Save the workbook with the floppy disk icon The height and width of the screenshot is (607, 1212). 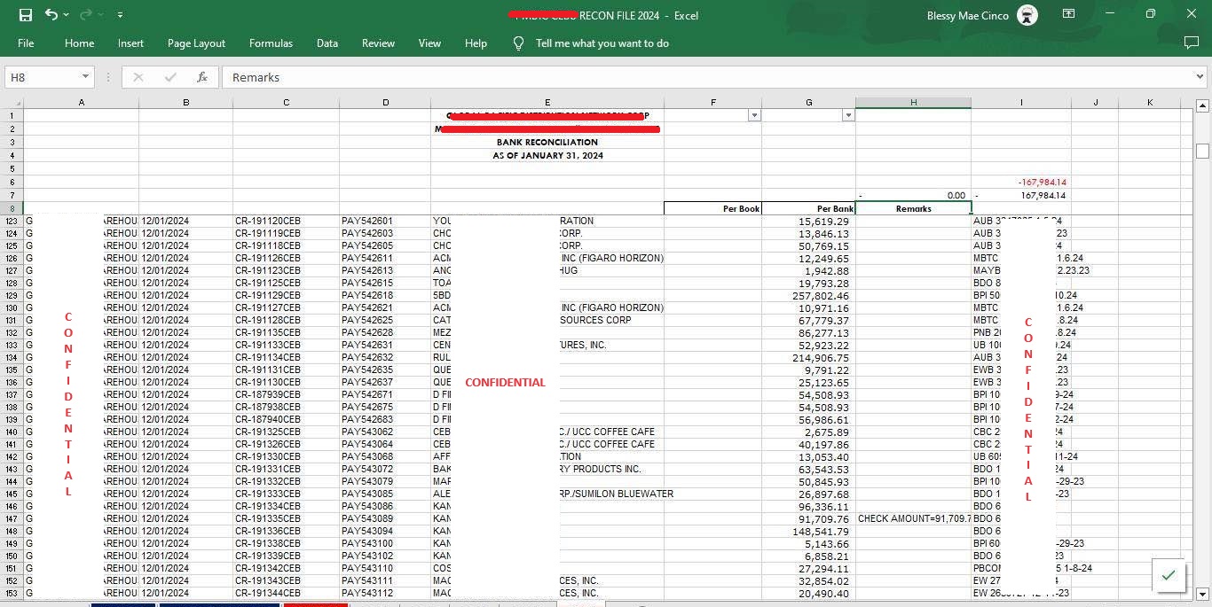[x=25, y=15]
